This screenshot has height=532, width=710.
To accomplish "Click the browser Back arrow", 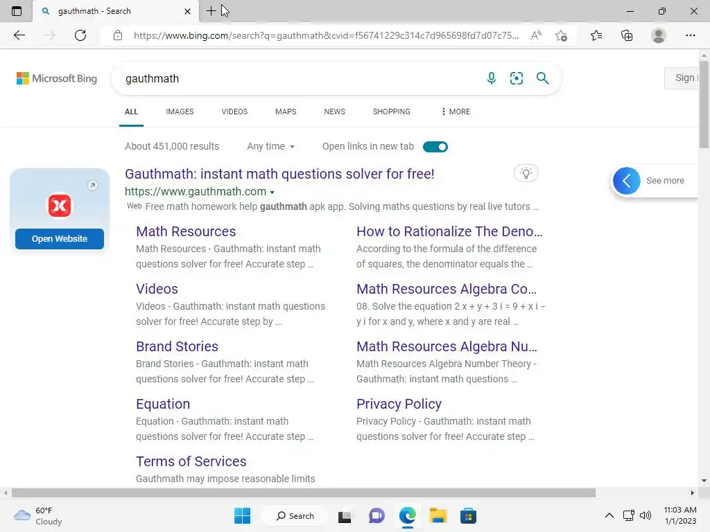I will (x=19, y=35).
